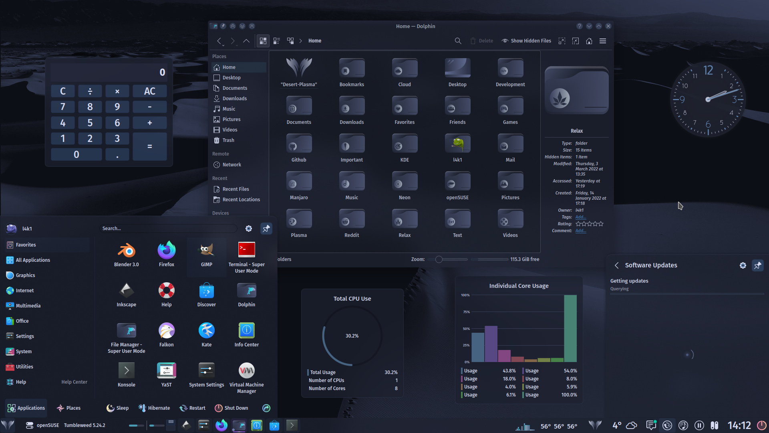
Task: Launch Falkon browser
Action: tap(166, 335)
